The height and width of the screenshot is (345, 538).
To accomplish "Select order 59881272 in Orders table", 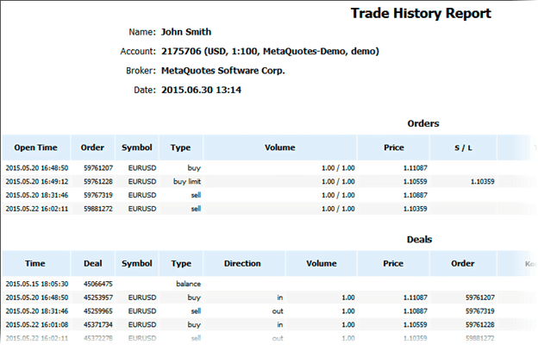I will pyautogui.click(x=98, y=209).
